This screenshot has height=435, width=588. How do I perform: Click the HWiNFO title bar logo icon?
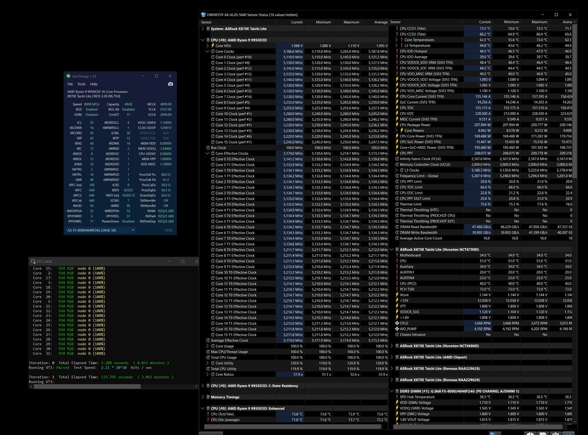(203, 14)
